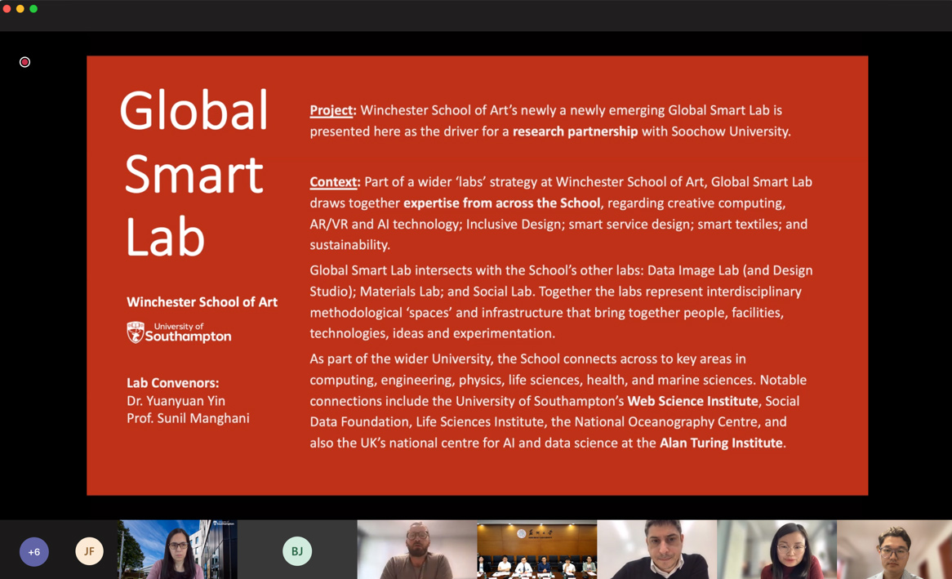This screenshot has width=952, height=579.
Task: Select video of woman wearing glasses
Action: coord(776,550)
